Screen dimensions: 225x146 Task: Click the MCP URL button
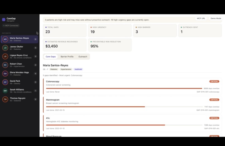[x=201, y=18]
